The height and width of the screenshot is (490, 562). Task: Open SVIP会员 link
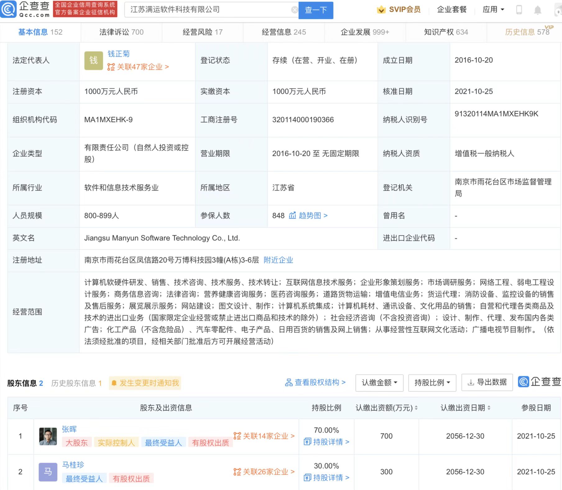pos(398,10)
